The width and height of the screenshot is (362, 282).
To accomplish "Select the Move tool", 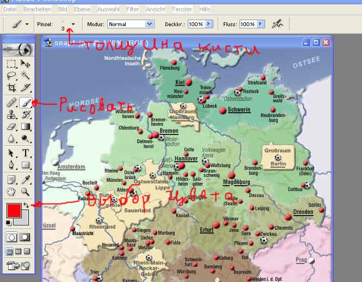I will 25,64.
